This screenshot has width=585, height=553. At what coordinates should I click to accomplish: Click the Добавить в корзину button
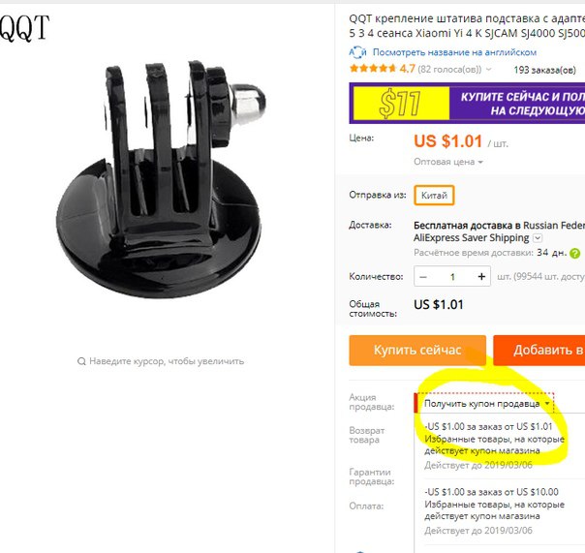click(539, 350)
